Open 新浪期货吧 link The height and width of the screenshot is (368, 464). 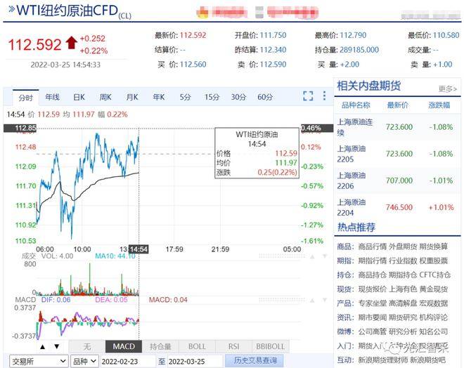coord(427,360)
